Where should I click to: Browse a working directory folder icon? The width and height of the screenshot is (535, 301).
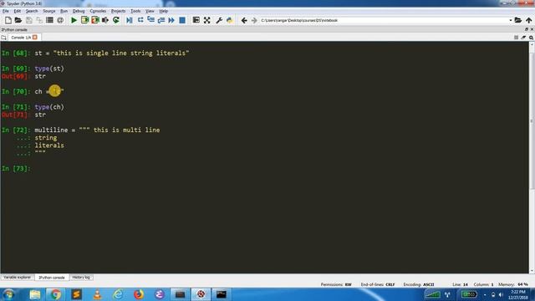(x=518, y=20)
